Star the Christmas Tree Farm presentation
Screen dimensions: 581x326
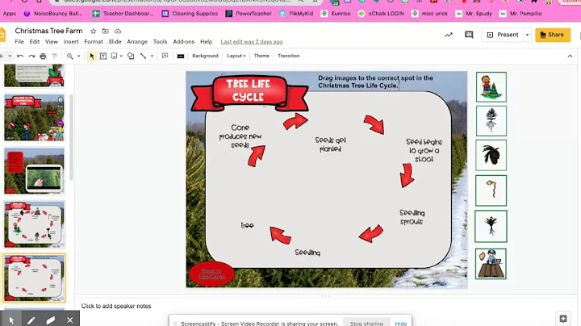coord(94,31)
